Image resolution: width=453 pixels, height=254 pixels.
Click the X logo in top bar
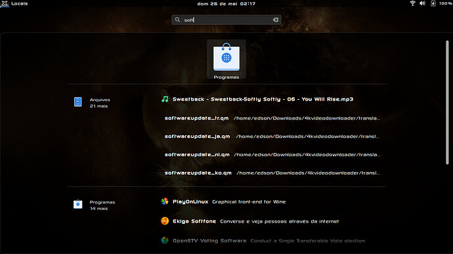coord(5,3)
